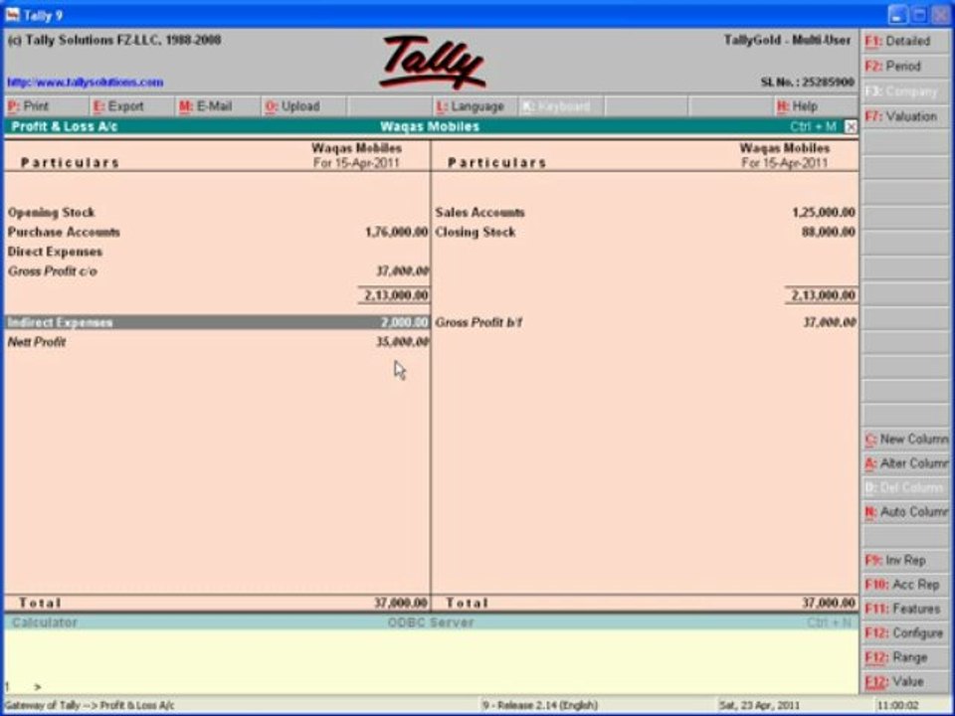Click the TallyGold - Multi-User label

pyautogui.click(x=787, y=40)
